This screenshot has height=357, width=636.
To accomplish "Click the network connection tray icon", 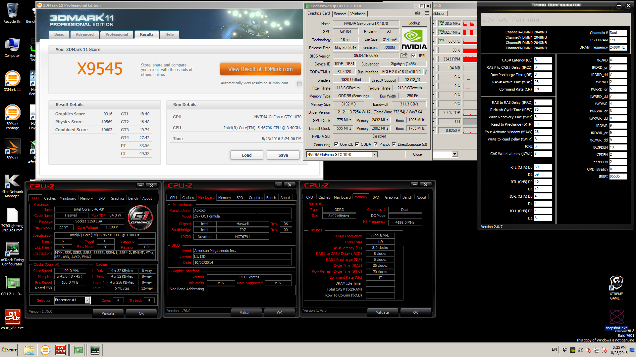I will (x=597, y=350).
